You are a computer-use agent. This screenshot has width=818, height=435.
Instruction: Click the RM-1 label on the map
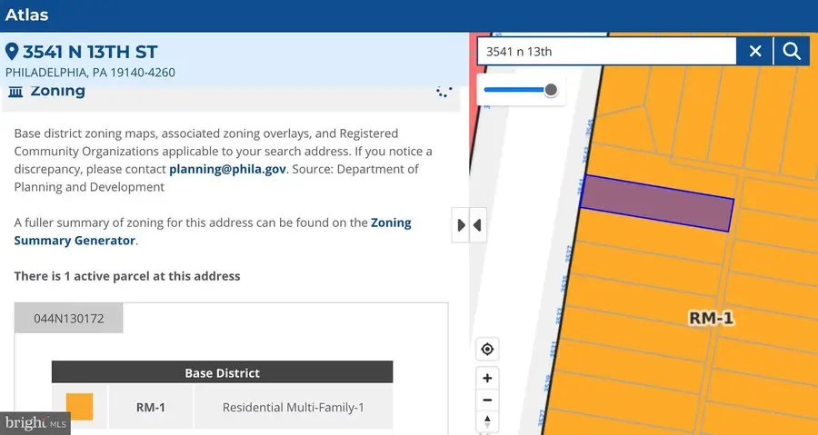click(711, 318)
